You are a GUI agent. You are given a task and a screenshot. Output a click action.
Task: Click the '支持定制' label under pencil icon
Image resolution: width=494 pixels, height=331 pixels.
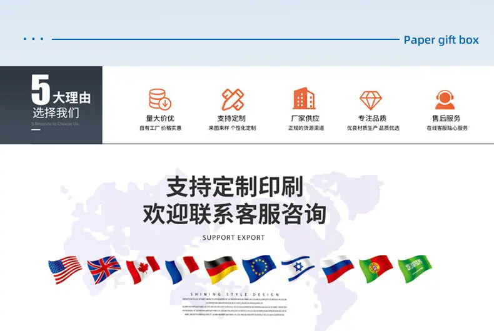click(x=231, y=118)
